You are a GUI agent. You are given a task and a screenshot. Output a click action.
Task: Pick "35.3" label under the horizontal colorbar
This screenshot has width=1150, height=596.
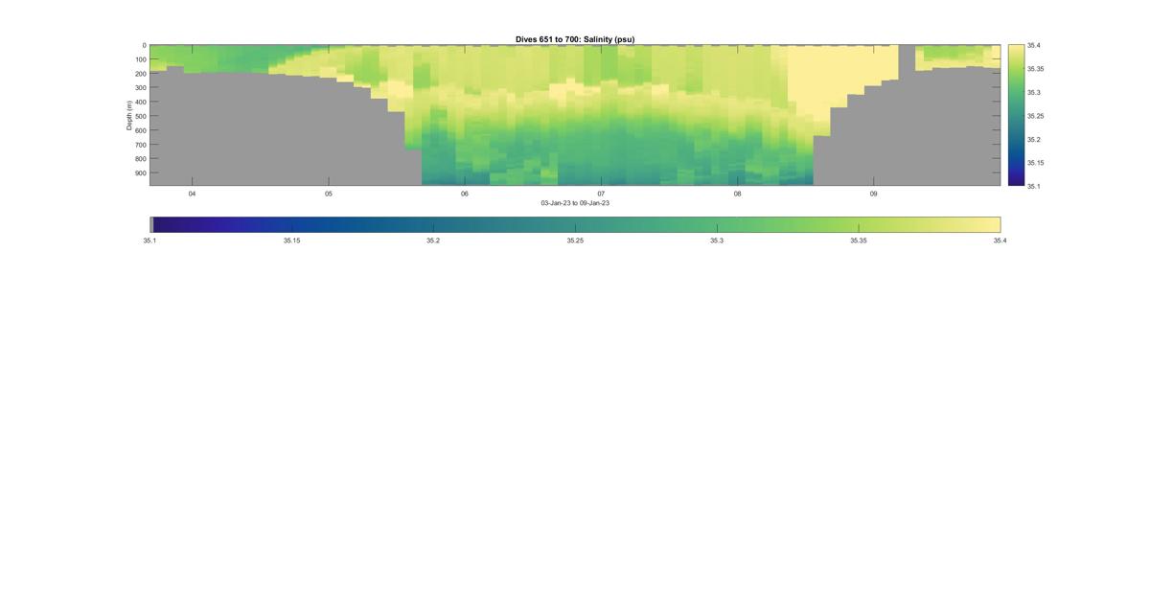717,241
